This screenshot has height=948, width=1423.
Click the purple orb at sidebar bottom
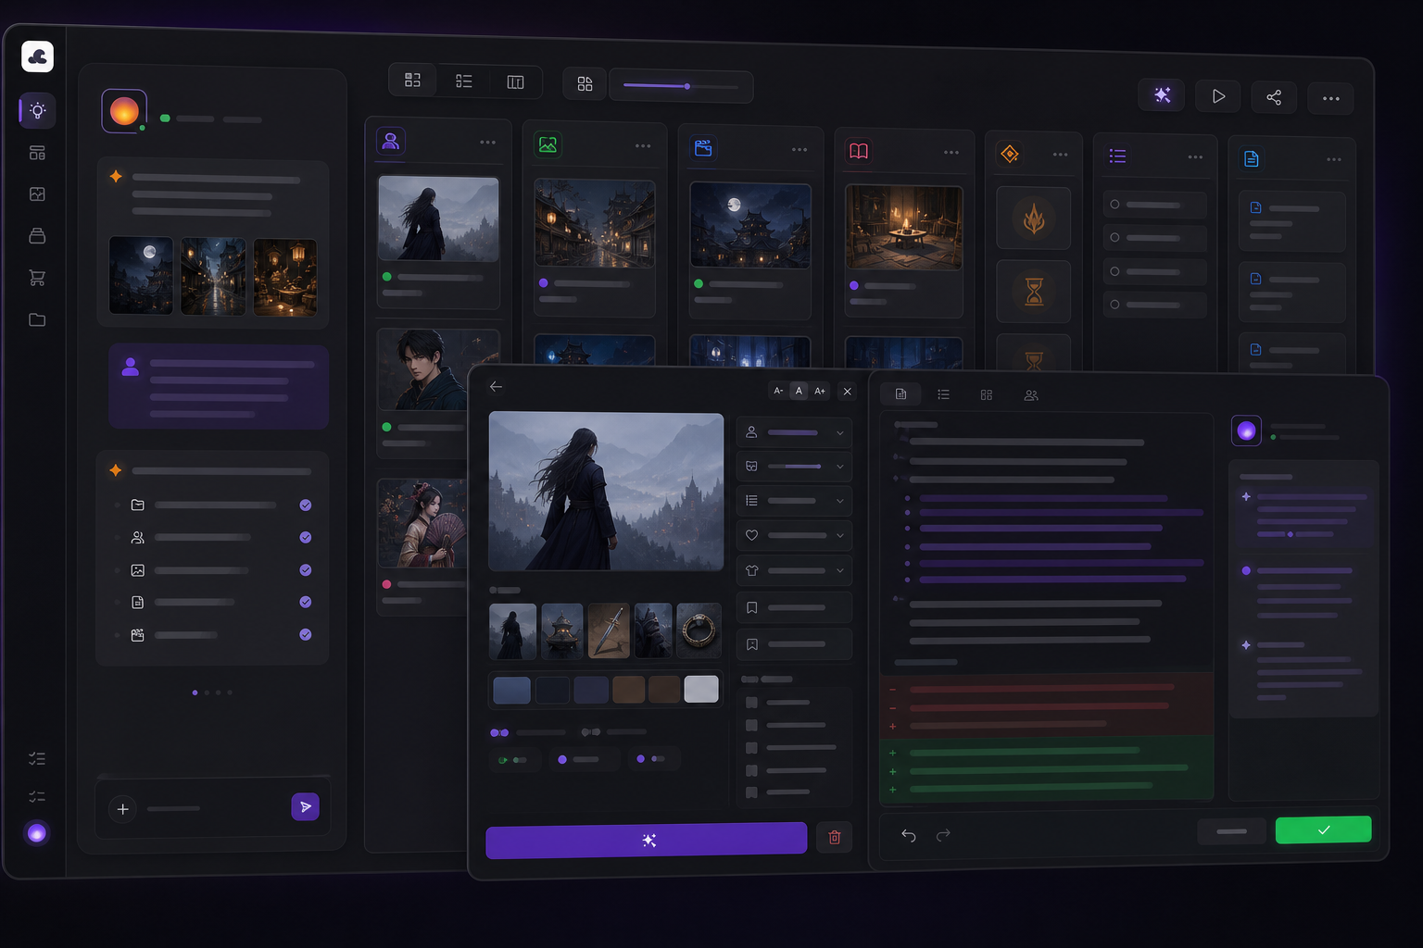click(37, 833)
